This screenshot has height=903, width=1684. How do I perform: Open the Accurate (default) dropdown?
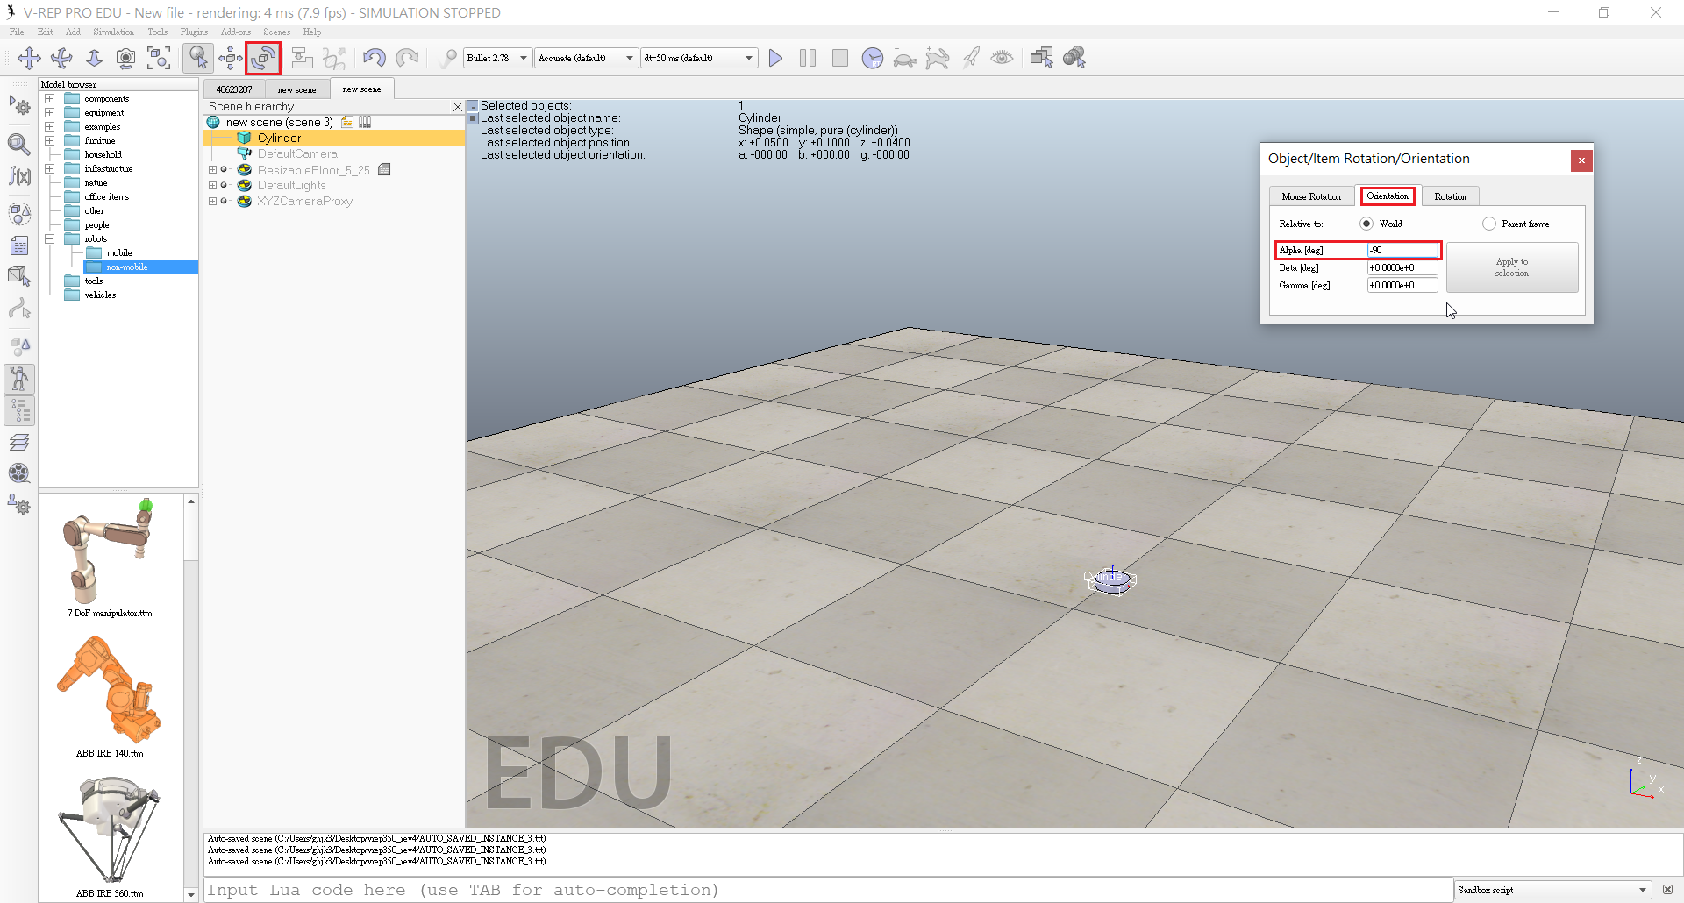point(586,58)
